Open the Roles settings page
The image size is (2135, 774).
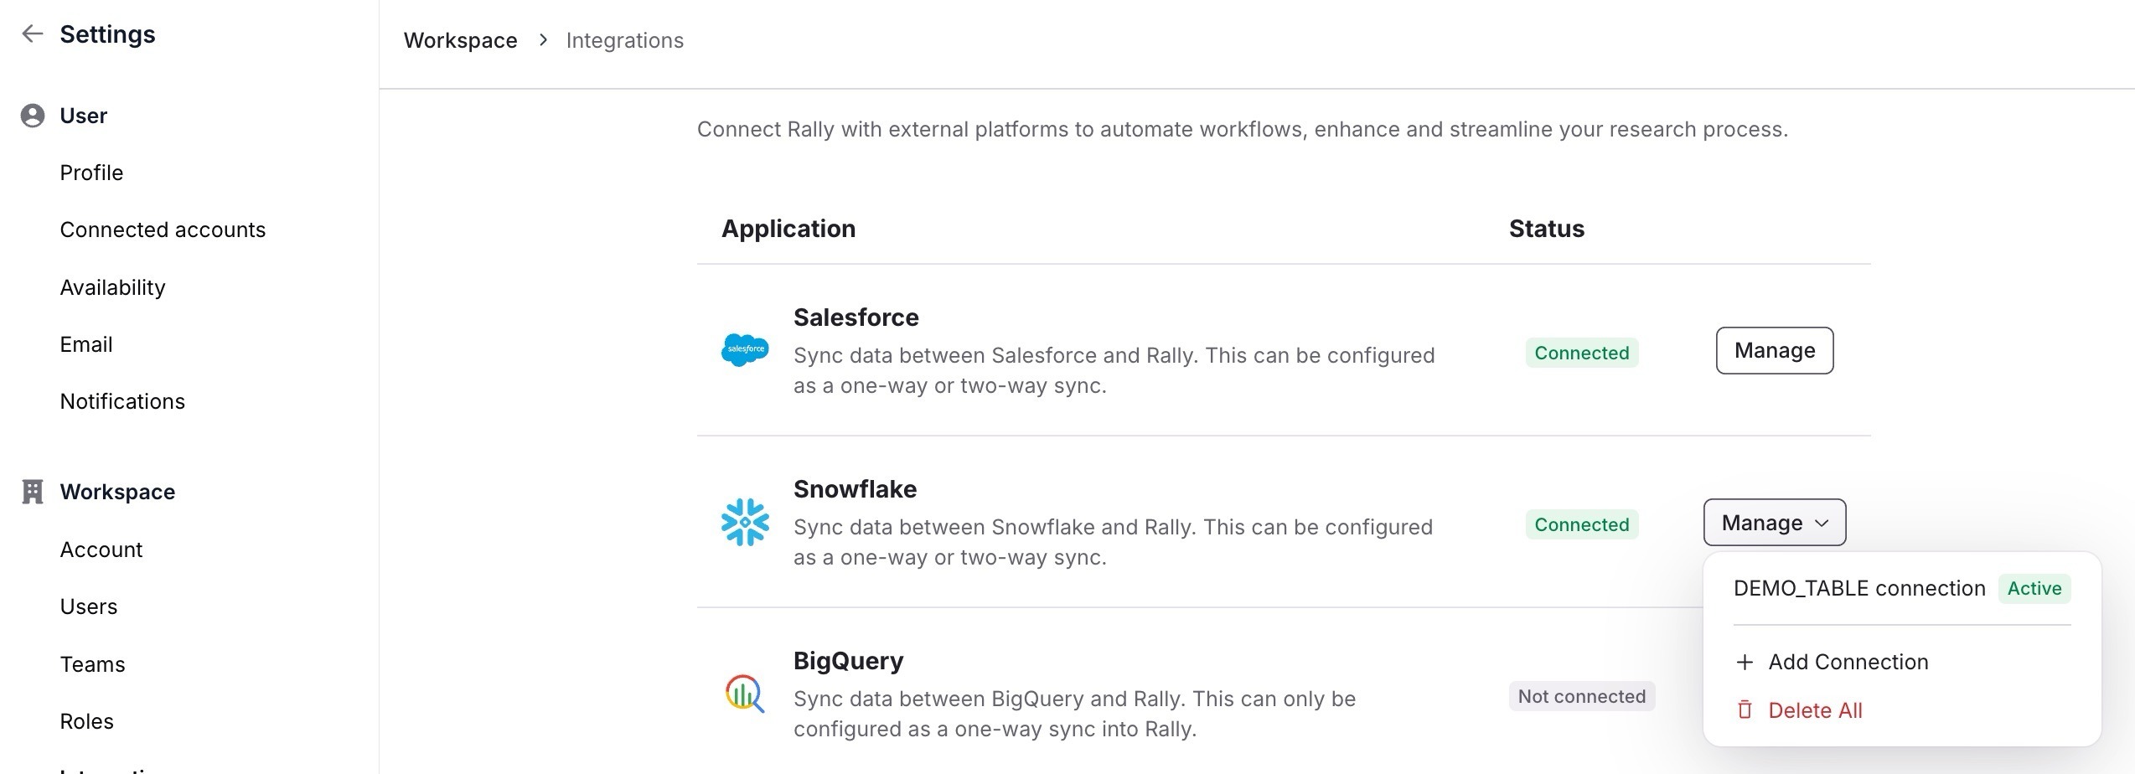pos(86,721)
